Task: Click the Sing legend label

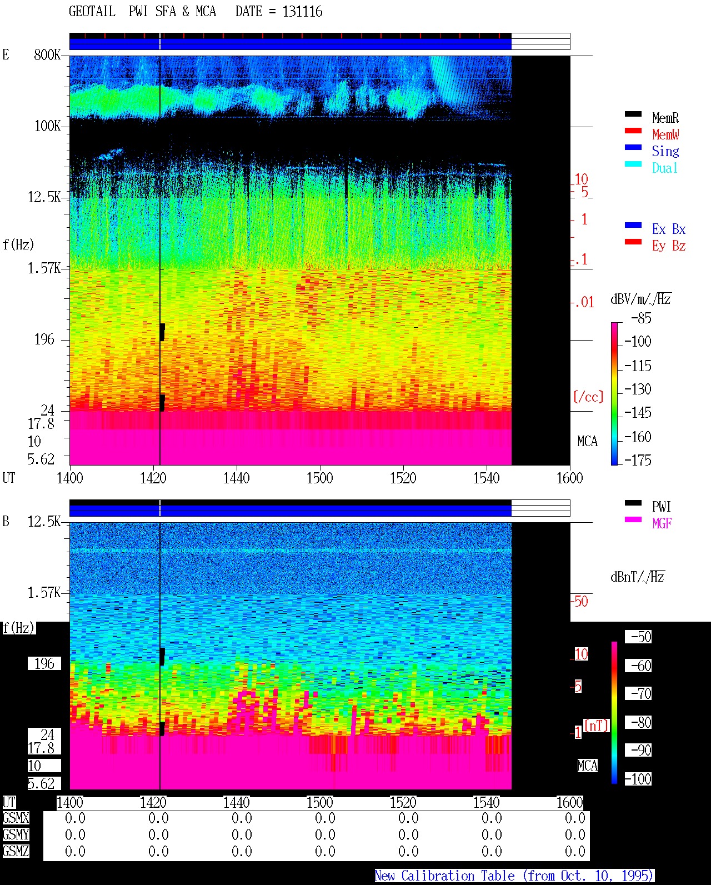Action: coord(665,151)
